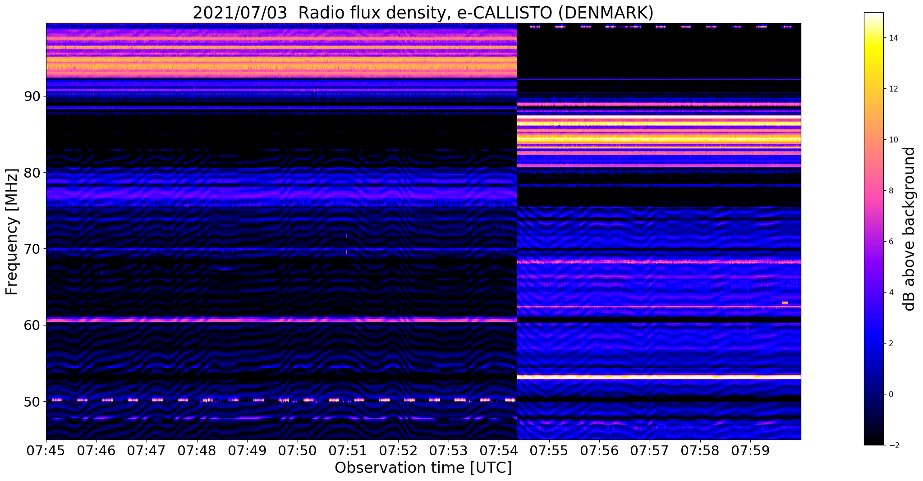Click the 'Observation time [UTC]' axis label

(423, 468)
